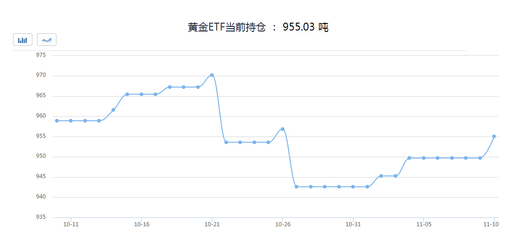Click the rising data point near 961.5
Screen dimensions: 525x248
(113, 110)
